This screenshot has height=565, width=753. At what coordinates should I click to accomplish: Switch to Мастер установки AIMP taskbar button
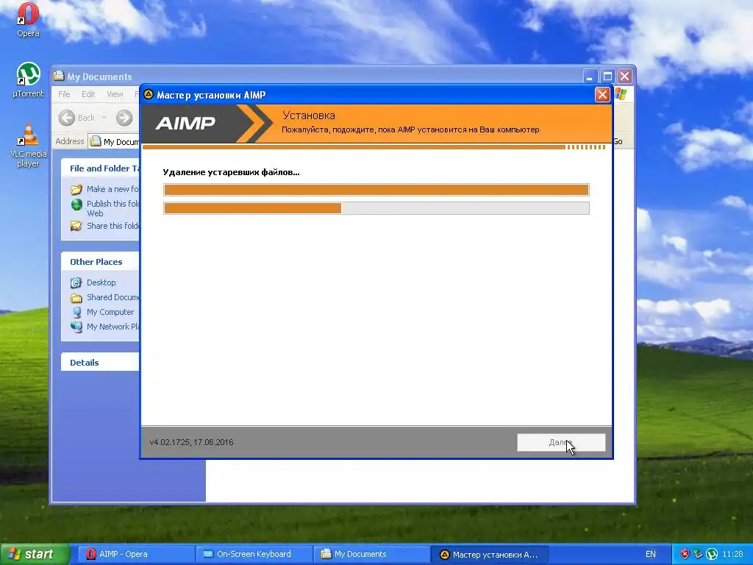489,554
